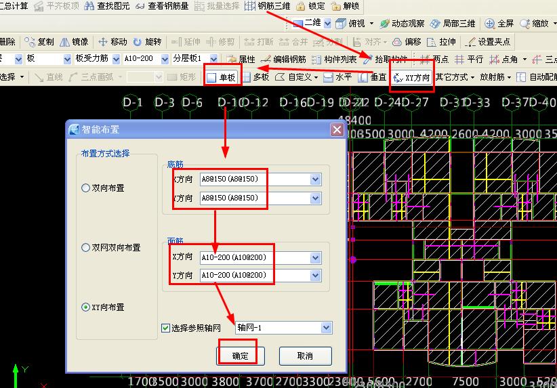Expand 底筋 Y方向 rebar dropdown
This screenshot has width=557, height=388.
(316, 198)
